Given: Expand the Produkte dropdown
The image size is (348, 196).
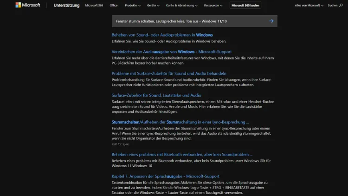Looking at the screenshot, I should tap(133, 5).
